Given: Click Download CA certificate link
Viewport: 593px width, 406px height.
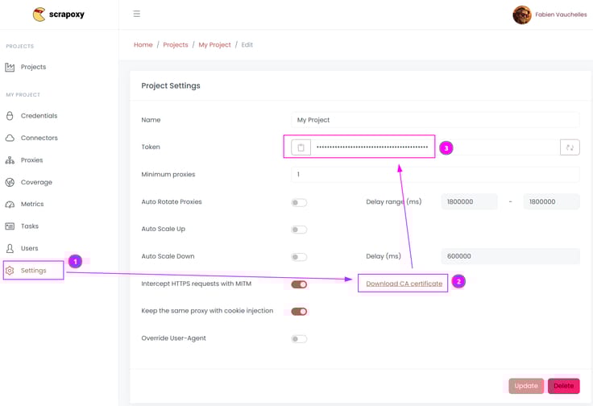Looking at the screenshot, I should pos(404,284).
